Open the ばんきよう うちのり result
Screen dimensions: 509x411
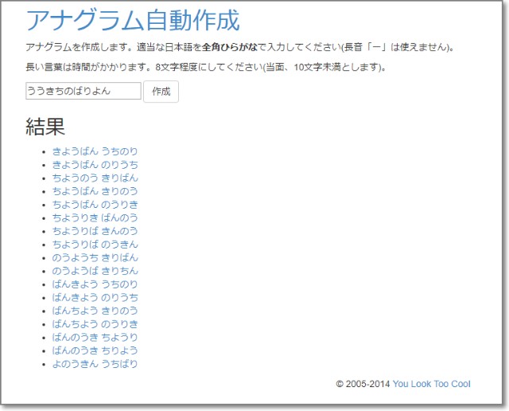(95, 284)
